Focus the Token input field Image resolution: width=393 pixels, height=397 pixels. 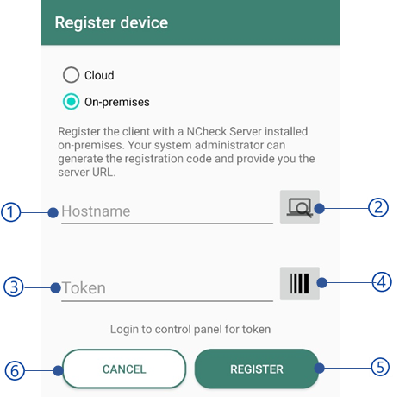pyautogui.click(x=167, y=288)
